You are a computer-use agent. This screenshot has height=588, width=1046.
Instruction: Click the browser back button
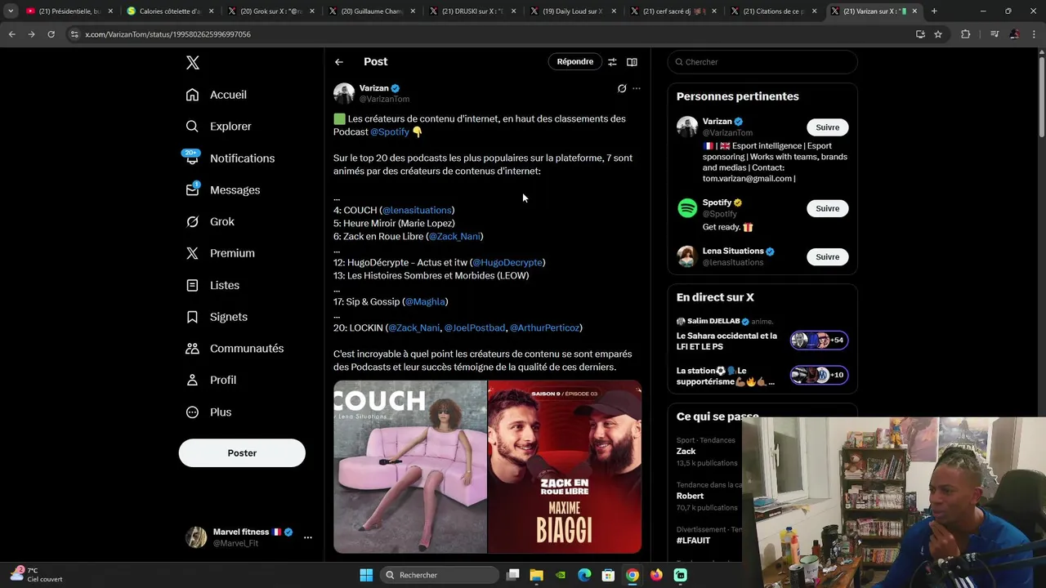[11, 34]
